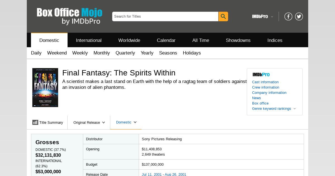The width and height of the screenshot is (335, 176).
Task: Click the Title Summary label
Action: point(51,122)
